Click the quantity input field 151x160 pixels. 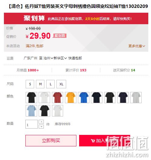[32, 124]
